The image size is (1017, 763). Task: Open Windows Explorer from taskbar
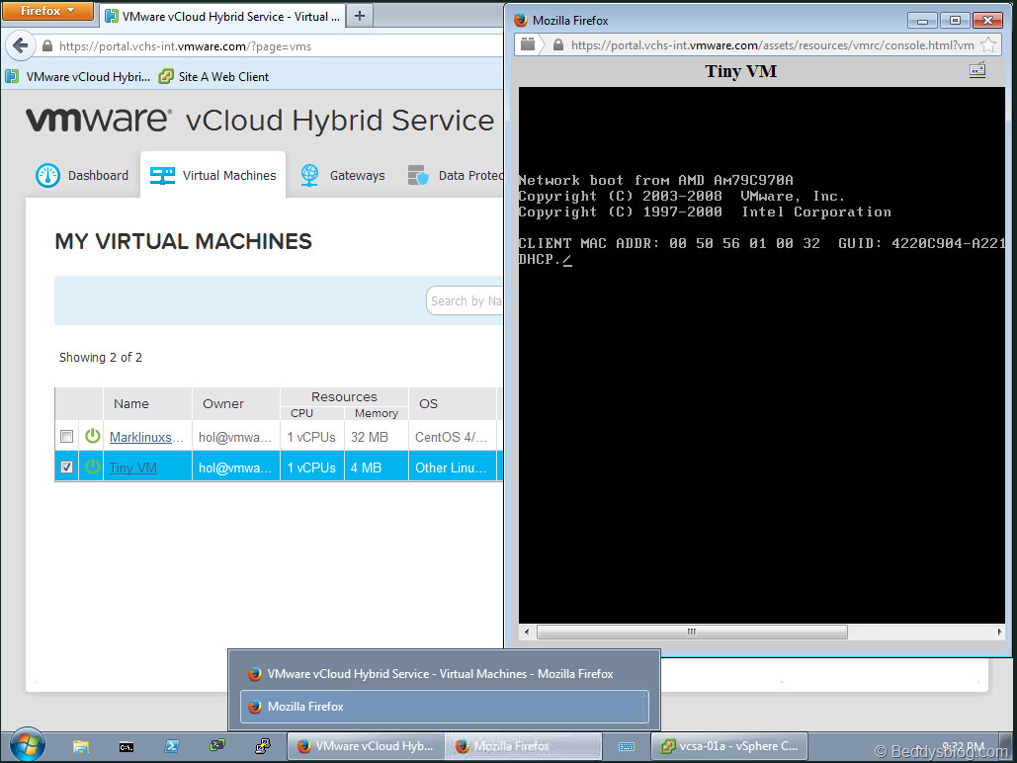click(81, 746)
